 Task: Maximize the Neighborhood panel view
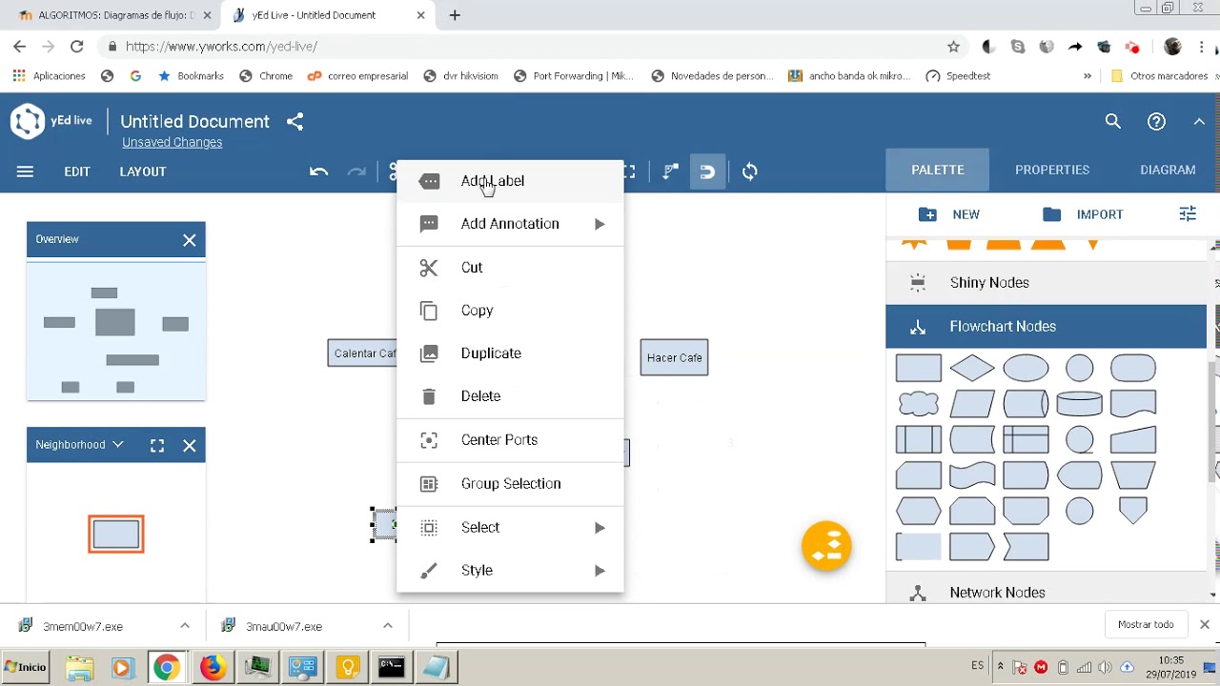click(x=157, y=446)
